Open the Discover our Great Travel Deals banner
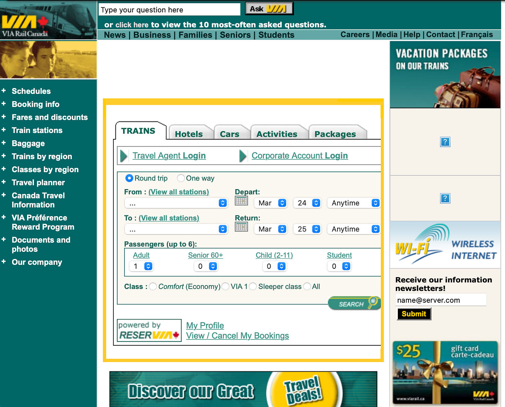505x407 pixels. point(243,389)
